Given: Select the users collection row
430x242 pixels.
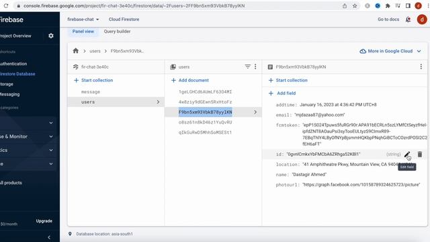Looking at the screenshot, I should click(x=116, y=102).
